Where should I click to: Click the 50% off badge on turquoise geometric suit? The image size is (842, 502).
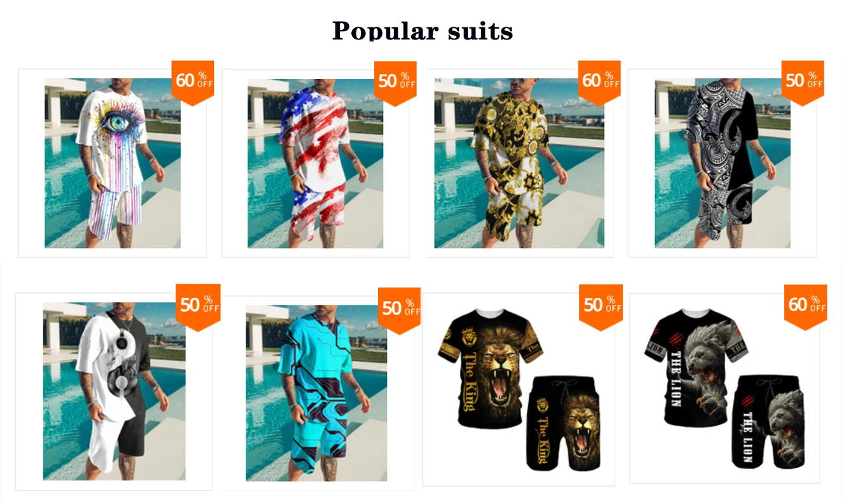click(x=399, y=310)
